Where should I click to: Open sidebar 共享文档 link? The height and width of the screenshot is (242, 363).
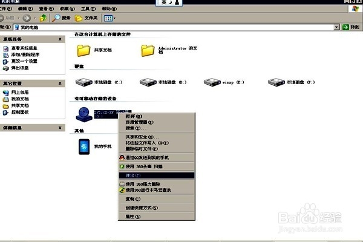click(20, 106)
